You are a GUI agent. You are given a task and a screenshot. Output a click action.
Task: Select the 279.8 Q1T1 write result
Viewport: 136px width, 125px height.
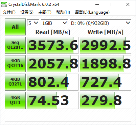pos(106,100)
